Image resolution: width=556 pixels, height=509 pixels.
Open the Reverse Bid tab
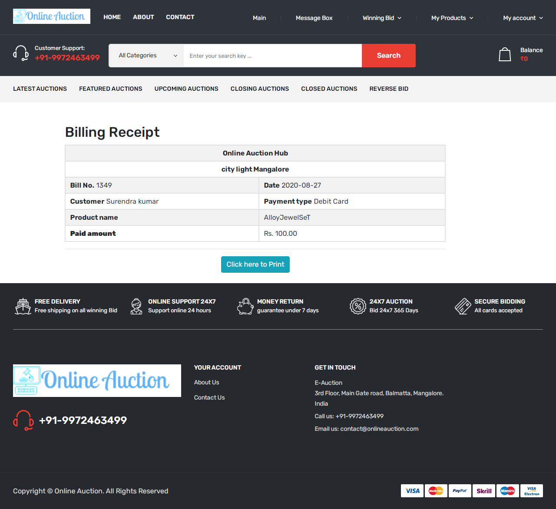coord(389,89)
